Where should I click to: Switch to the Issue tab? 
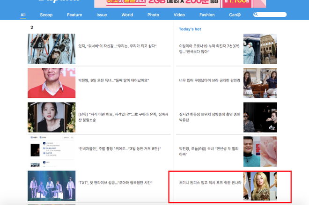(102, 15)
